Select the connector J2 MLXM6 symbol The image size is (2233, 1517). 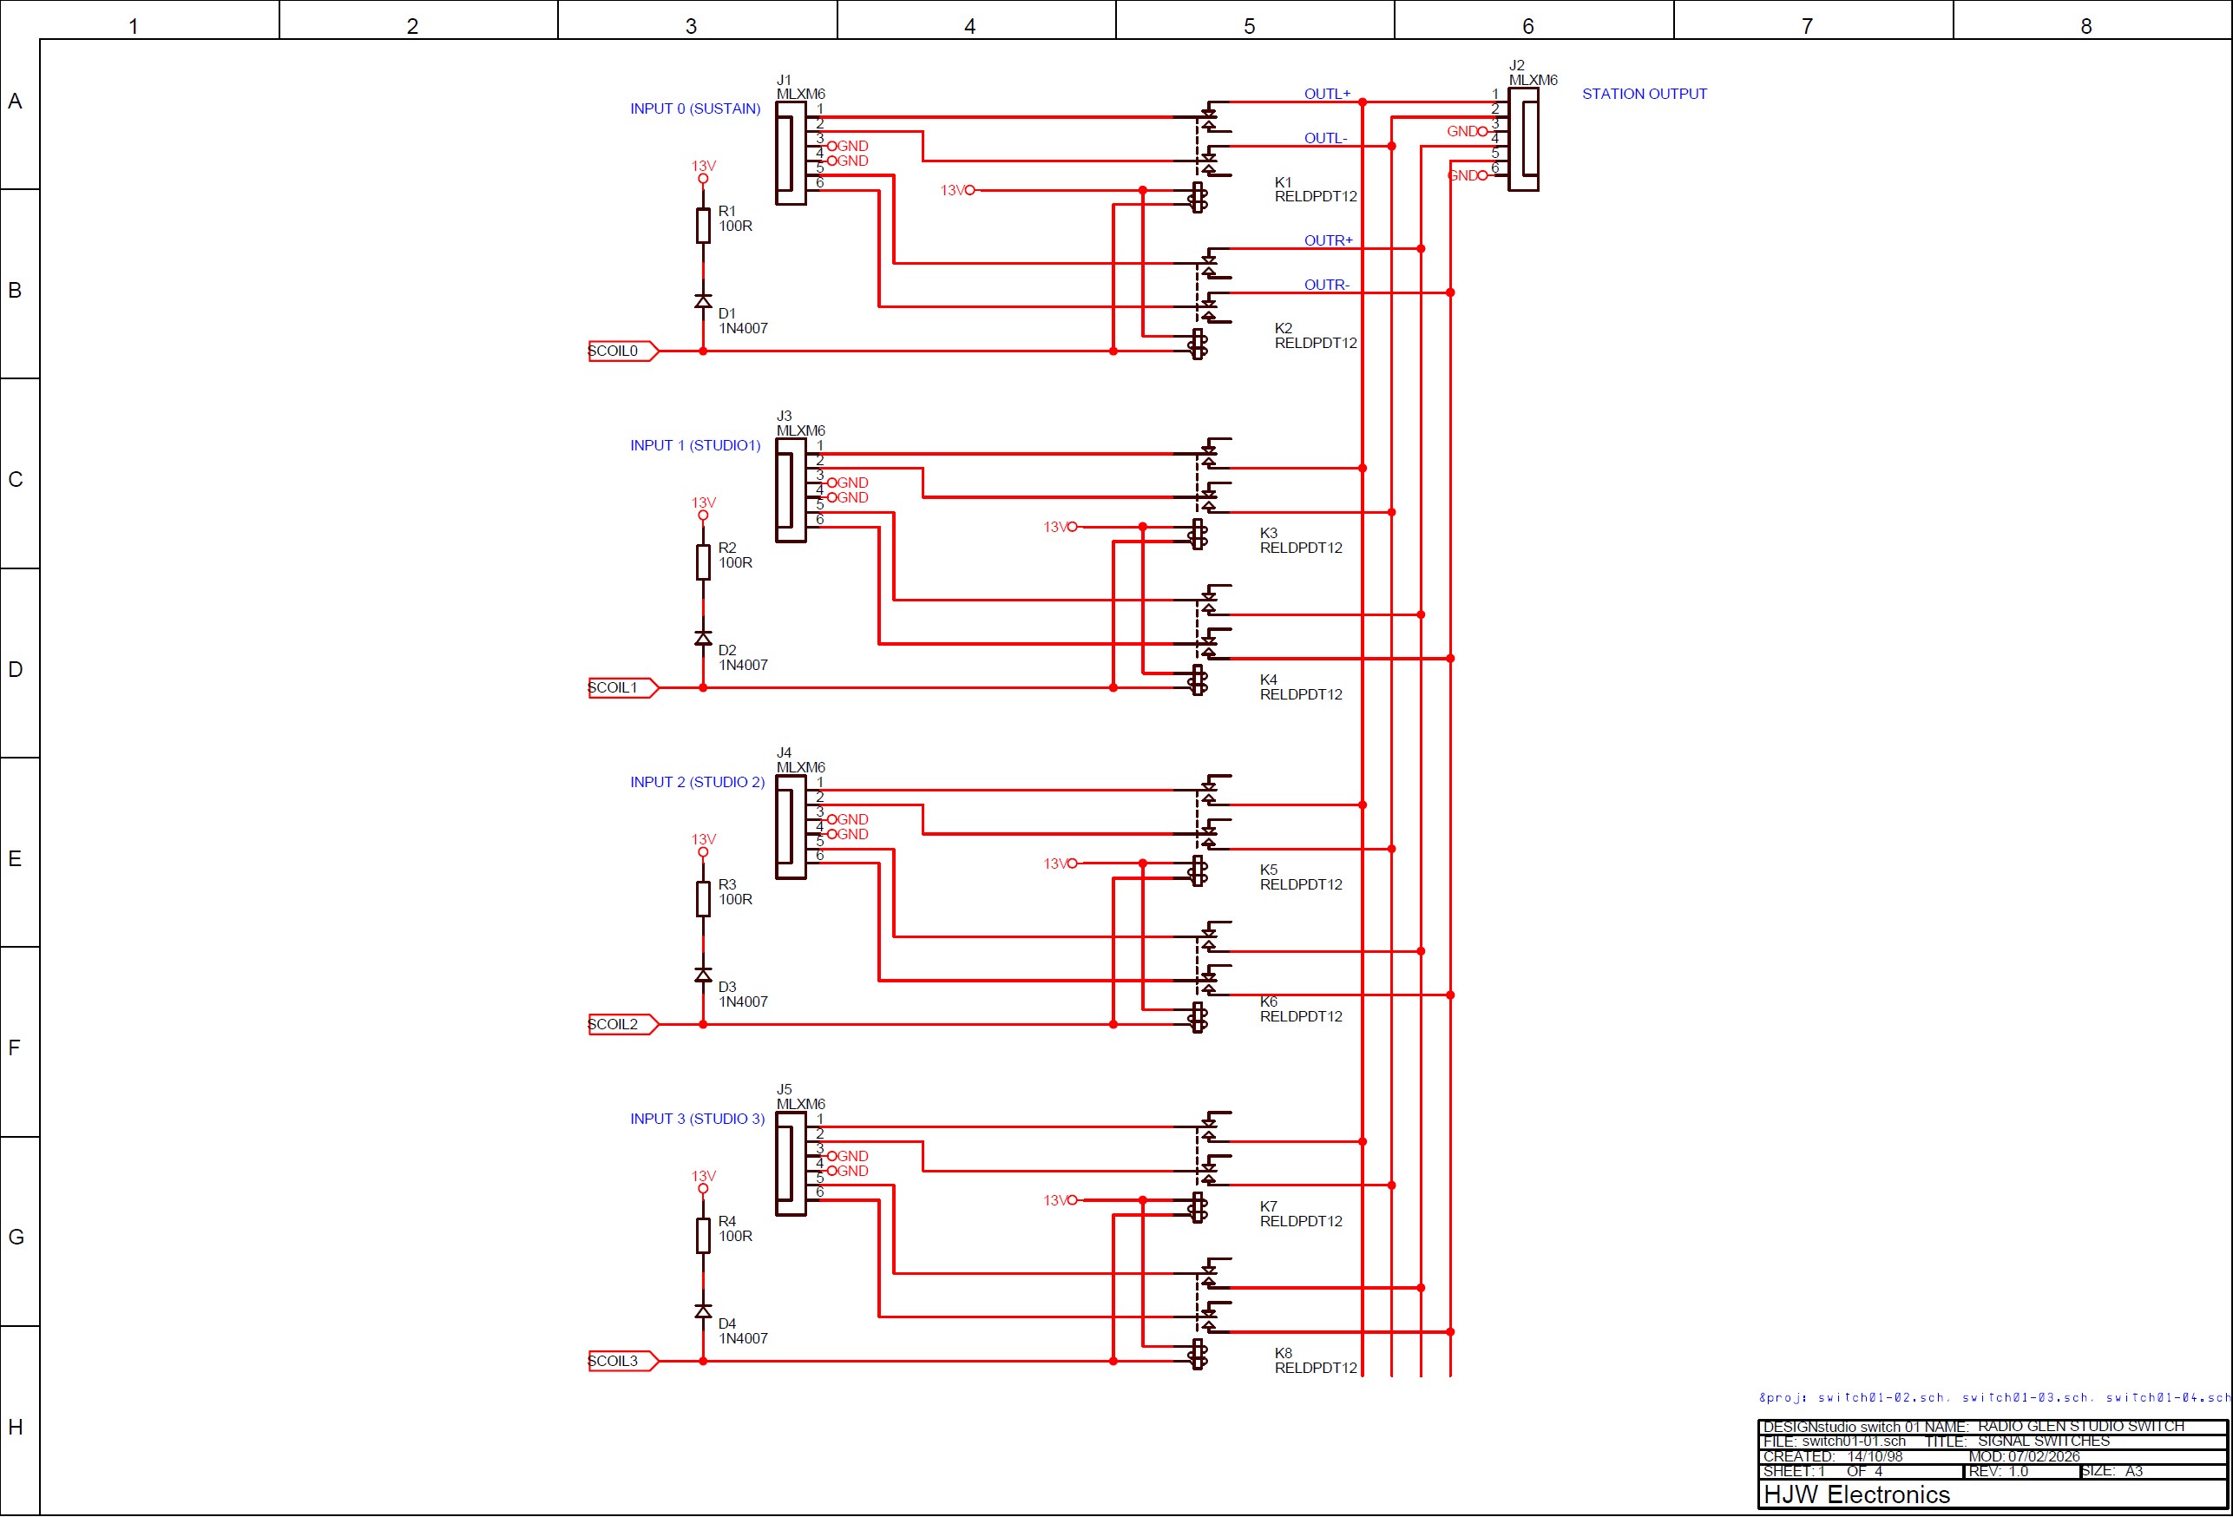coord(1526,140)
